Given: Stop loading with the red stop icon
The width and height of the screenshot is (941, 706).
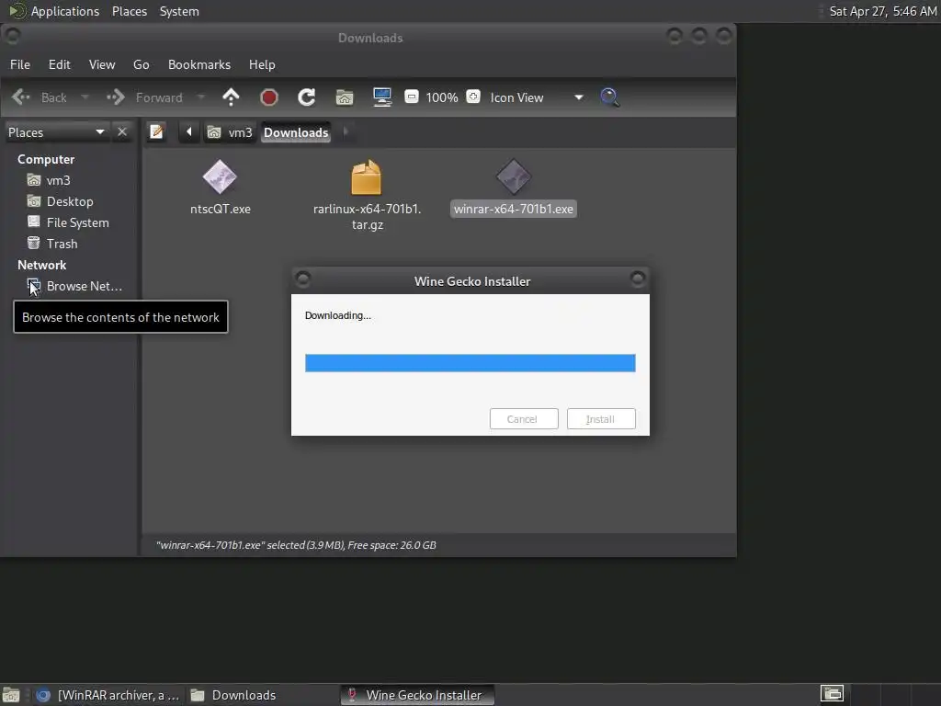Looking at the screenshot, I should pyautogui.click(x=269, y=97).
